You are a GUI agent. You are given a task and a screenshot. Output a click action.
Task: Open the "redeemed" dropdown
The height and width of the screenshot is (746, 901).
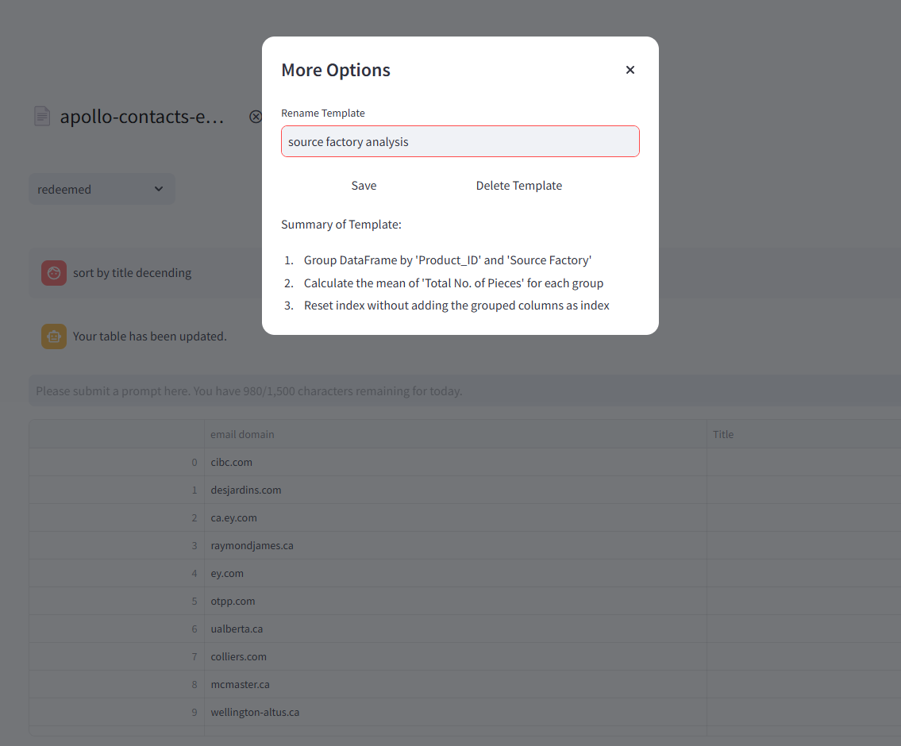pyautogui.click(x=102, y=189)
